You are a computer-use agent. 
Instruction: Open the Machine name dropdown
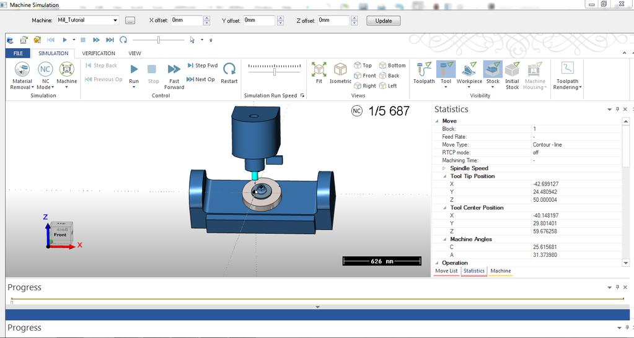pyautogui.click(x=115, y=20)
